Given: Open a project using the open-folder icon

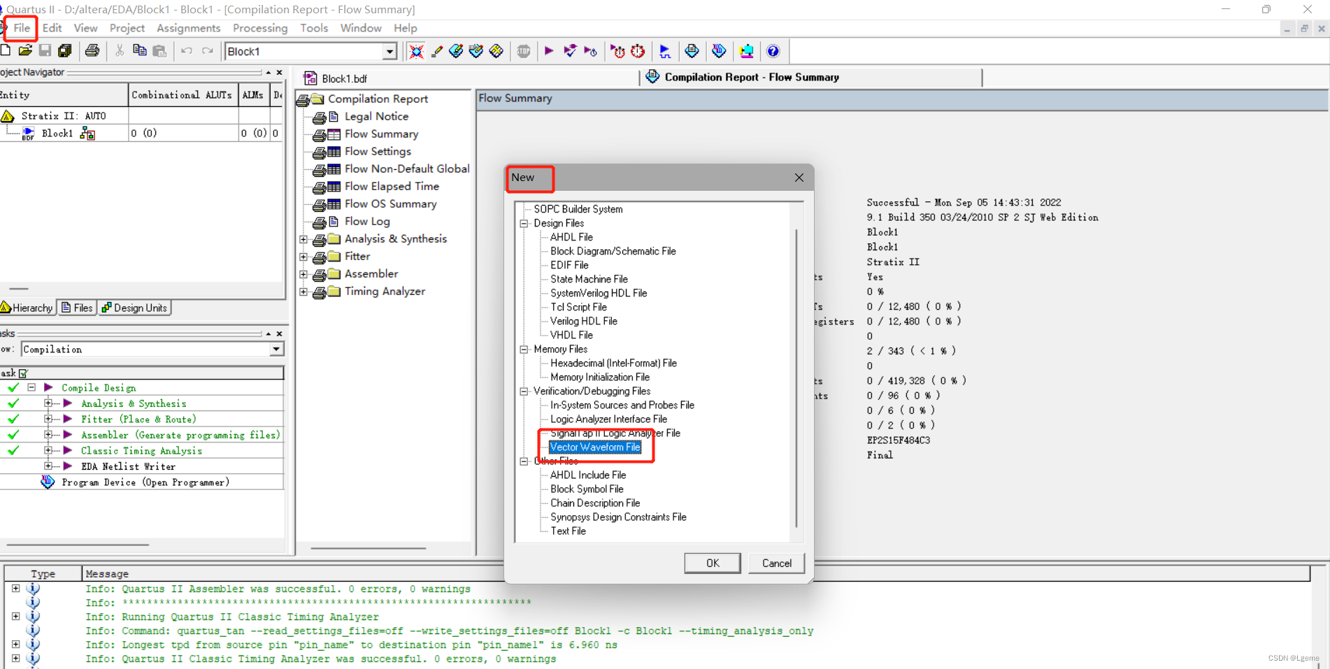Looking at the screenshot, I should coord(25,50).
